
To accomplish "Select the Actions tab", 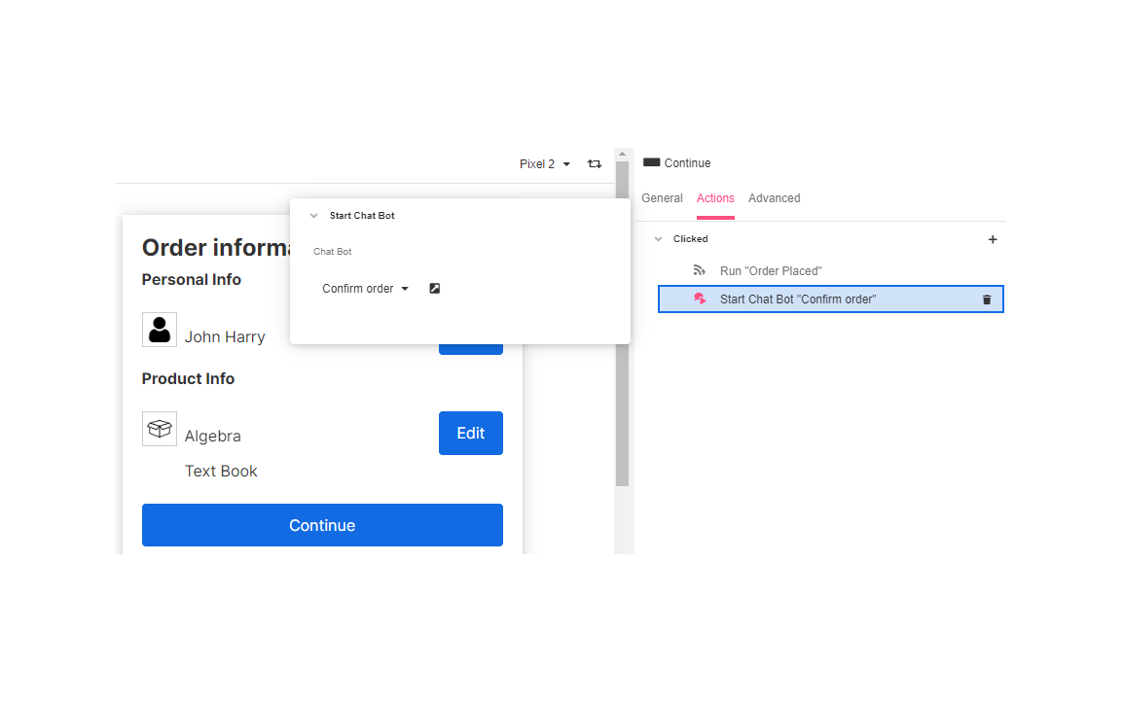I will [x=715, y=198].
